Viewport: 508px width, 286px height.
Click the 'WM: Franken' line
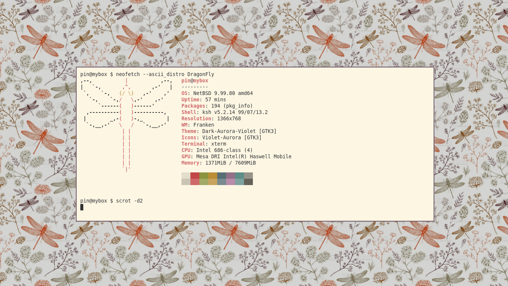click(x=198, y=125)
